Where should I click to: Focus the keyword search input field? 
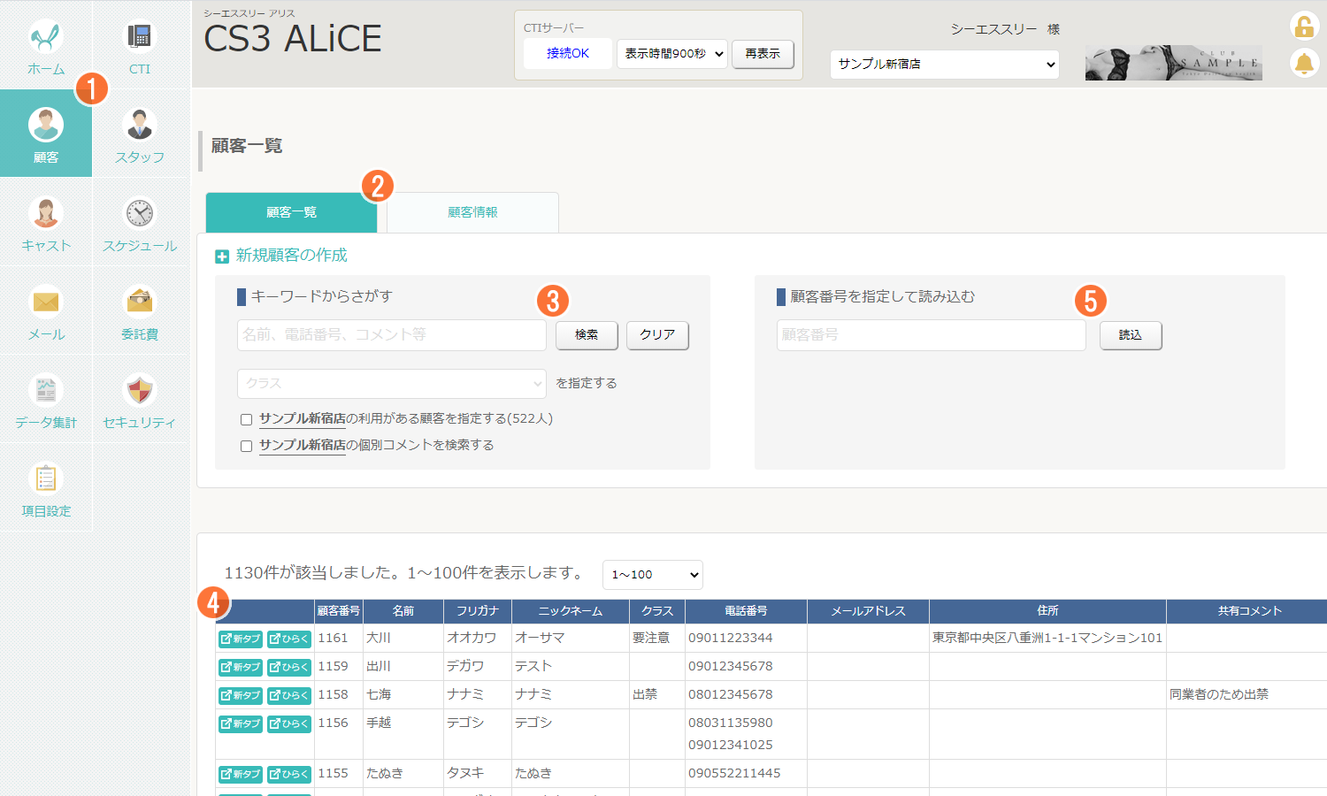click(392, 335)
